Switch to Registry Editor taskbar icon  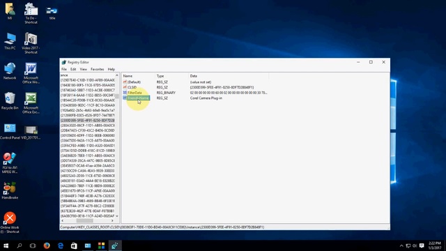click(x=115, y=245)
